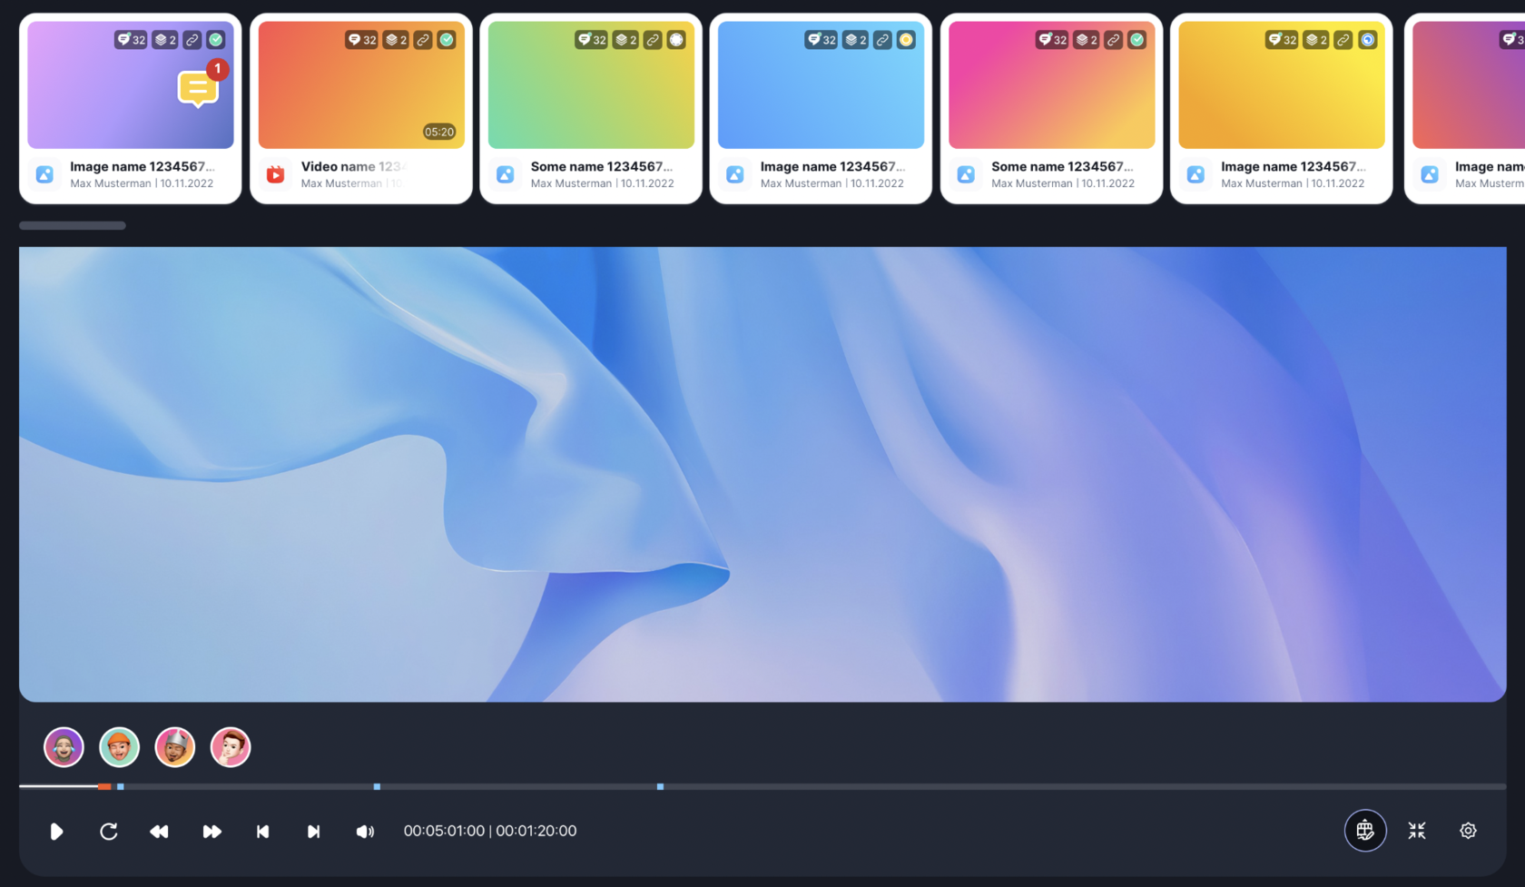The image size is (1525, 887).
Task: Click the circled annotation tool icon
Action: [x=1364, y=831]
